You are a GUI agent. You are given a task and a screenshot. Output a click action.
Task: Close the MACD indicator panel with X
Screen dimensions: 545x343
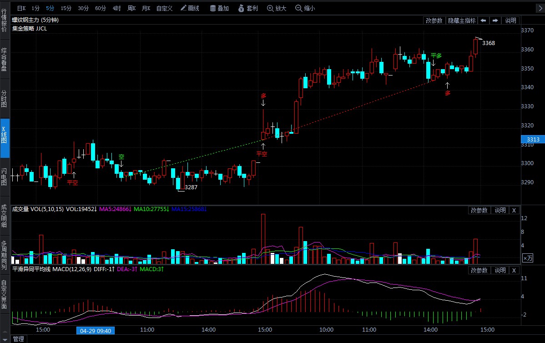[514, 270]
